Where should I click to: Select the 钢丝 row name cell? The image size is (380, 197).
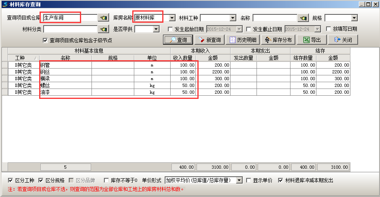tap(66, 72)
